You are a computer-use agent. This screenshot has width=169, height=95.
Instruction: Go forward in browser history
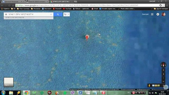coord(6,5)
